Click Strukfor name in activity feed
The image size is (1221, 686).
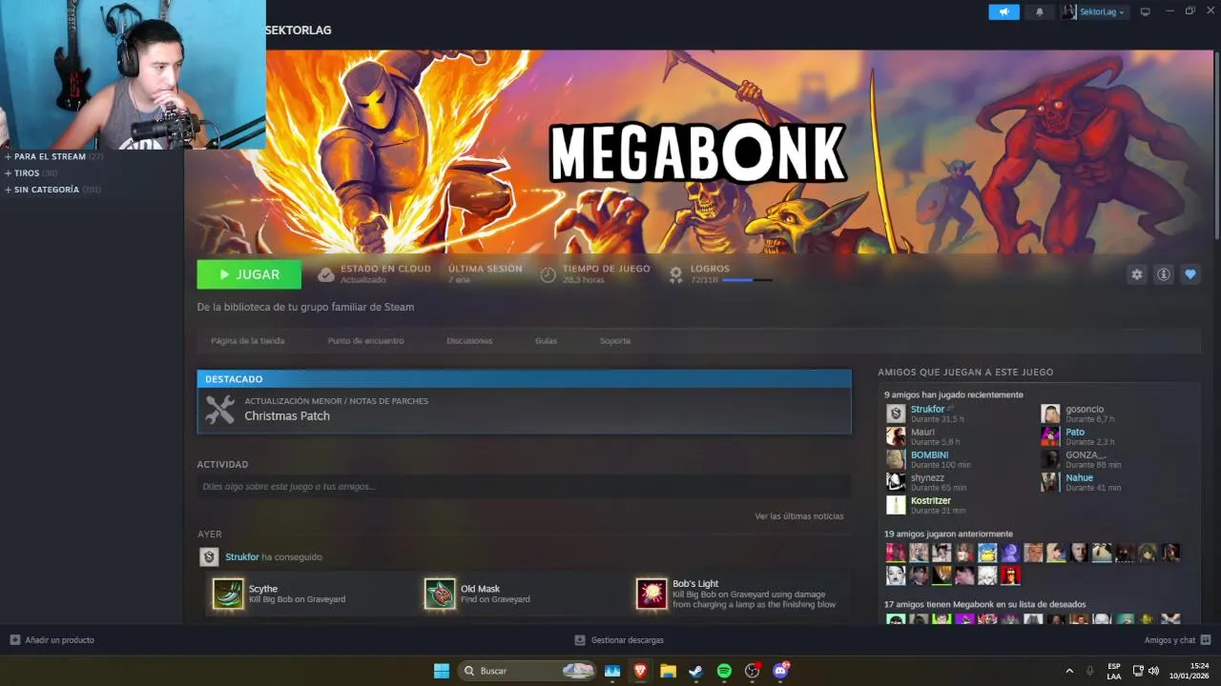tap(242, 556)
